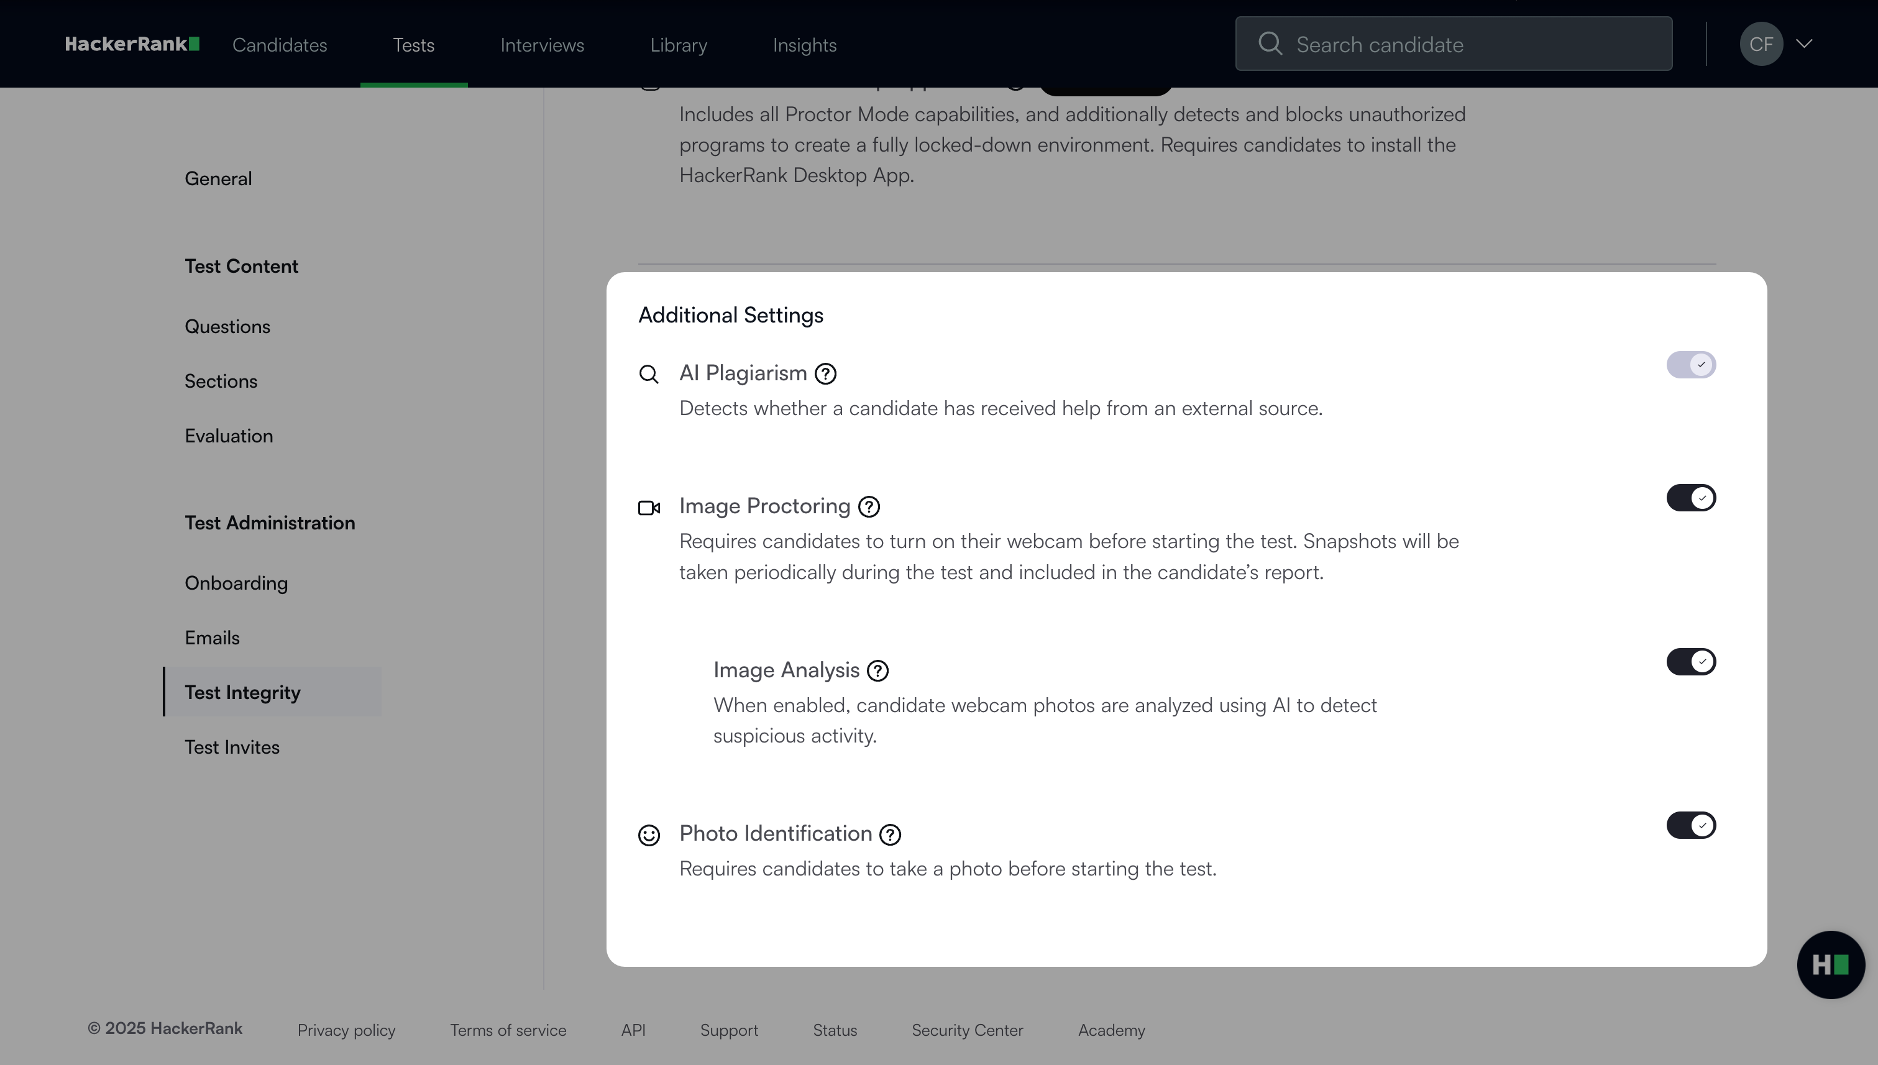The image size is (1878, 1065).
Task: Turn off the Image Analysis toggle
Action: pyautogui.click(x=1691, y=662)
